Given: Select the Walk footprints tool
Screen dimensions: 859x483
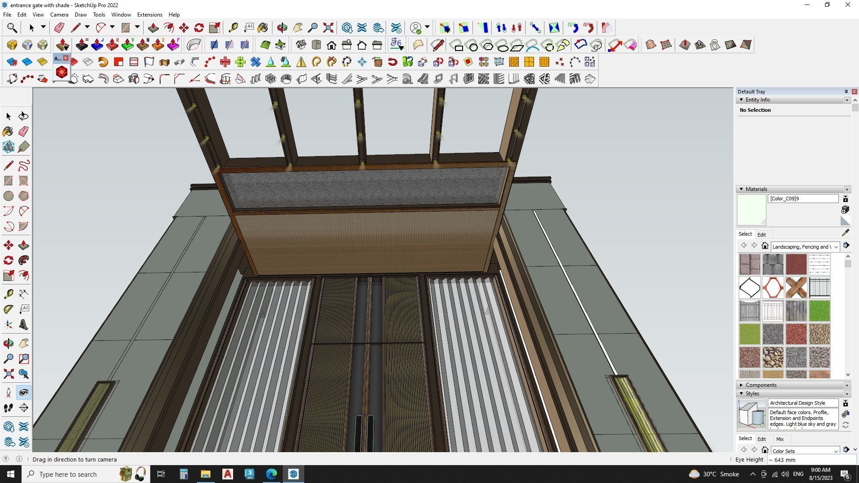Looking at the screenshot, I should click(x=9, y=408).
